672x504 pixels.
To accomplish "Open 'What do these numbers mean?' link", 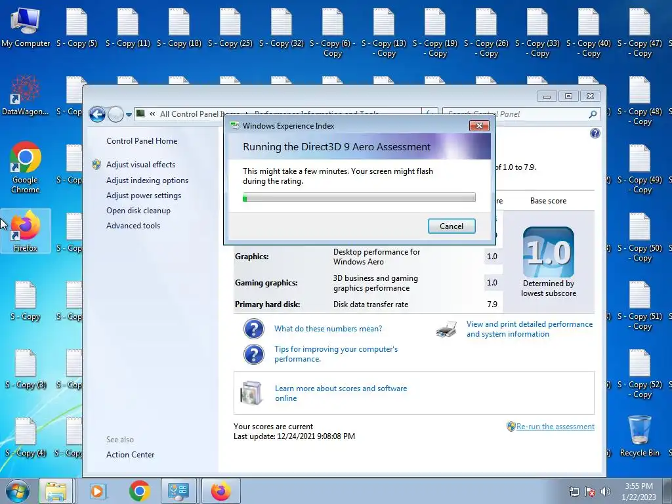I will (328, 329).
